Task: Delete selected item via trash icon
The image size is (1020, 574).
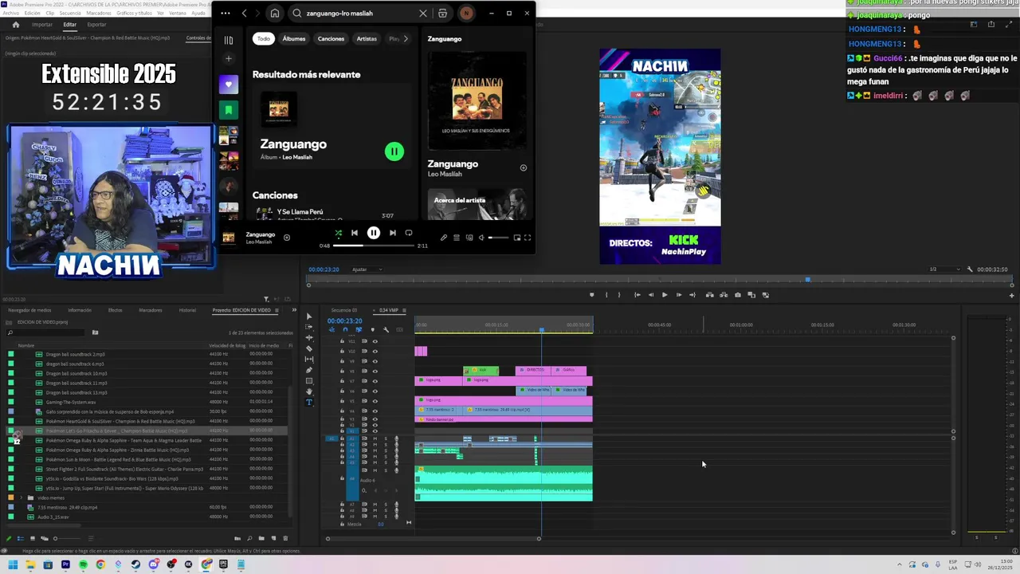Action: coord(285,539)
